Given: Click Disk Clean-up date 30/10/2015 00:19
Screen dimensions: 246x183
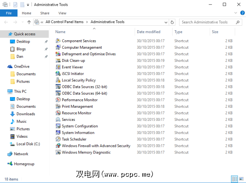Looking at the screenshot, I should point(151,61).
